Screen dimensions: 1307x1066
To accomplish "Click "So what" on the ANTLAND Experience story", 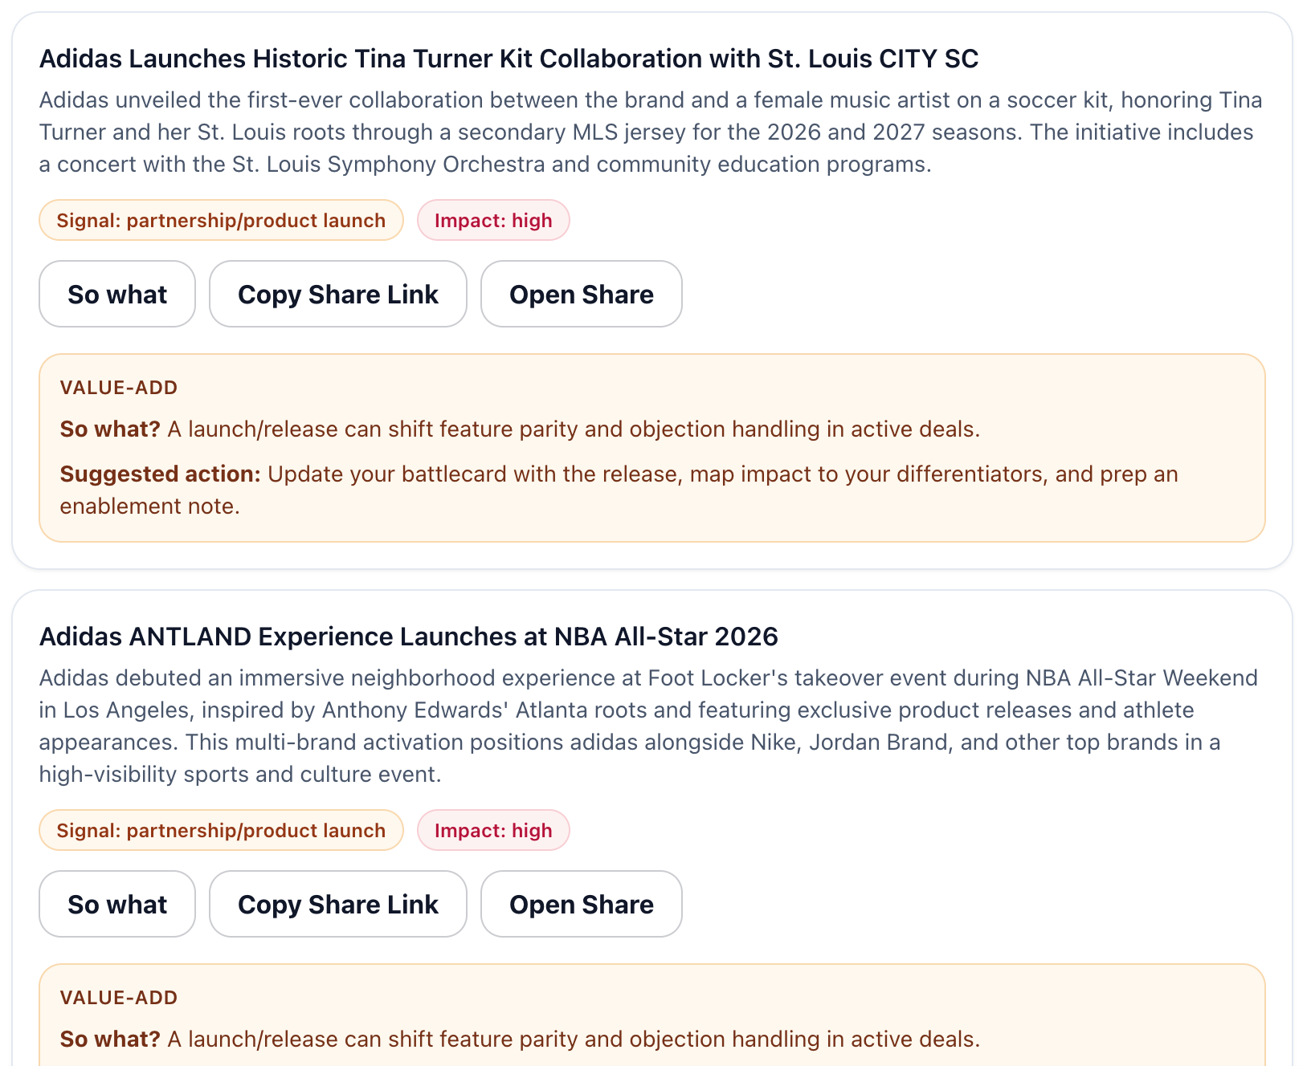I will tap(116, 904).
